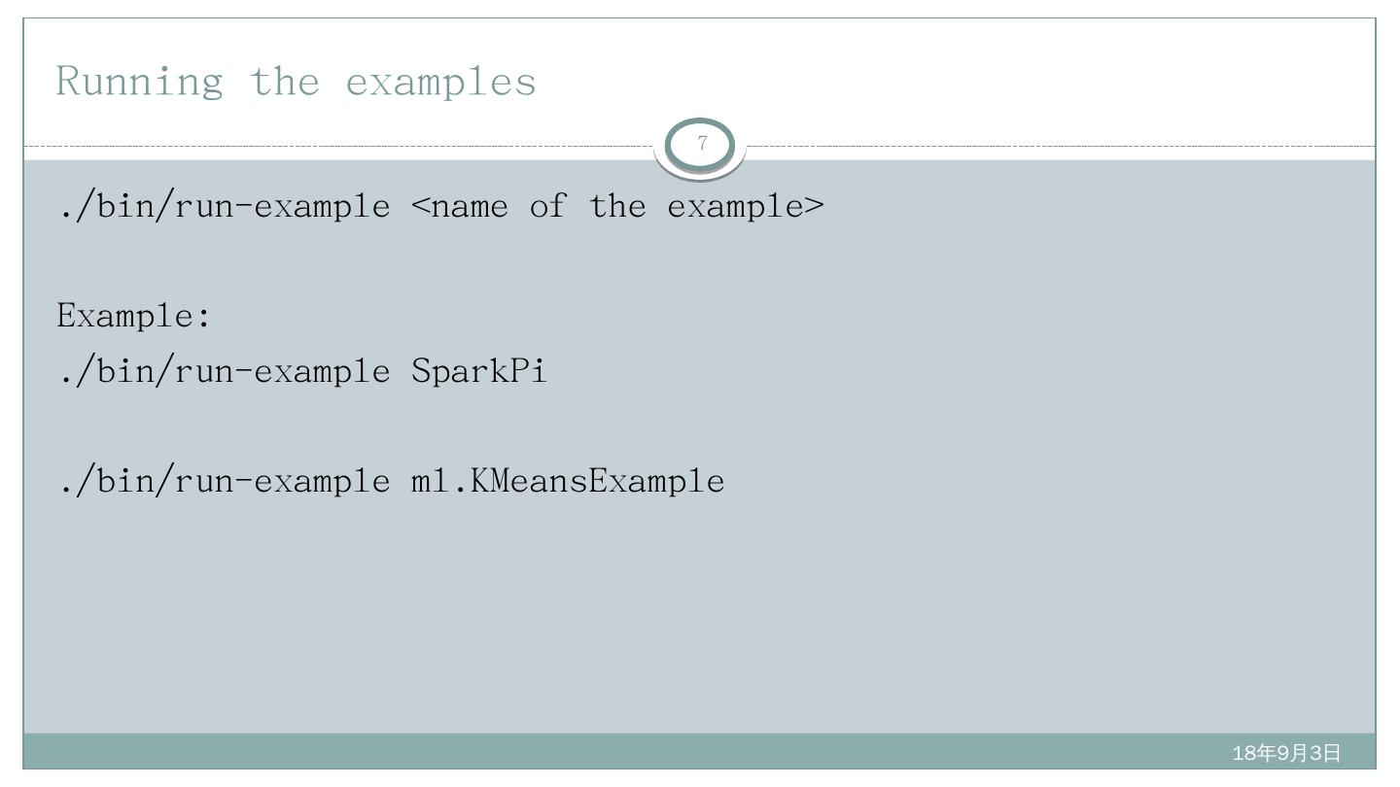Click the word "name" in the placeholder
This screenshot has height=787, width=1400.
coord(469,206)
